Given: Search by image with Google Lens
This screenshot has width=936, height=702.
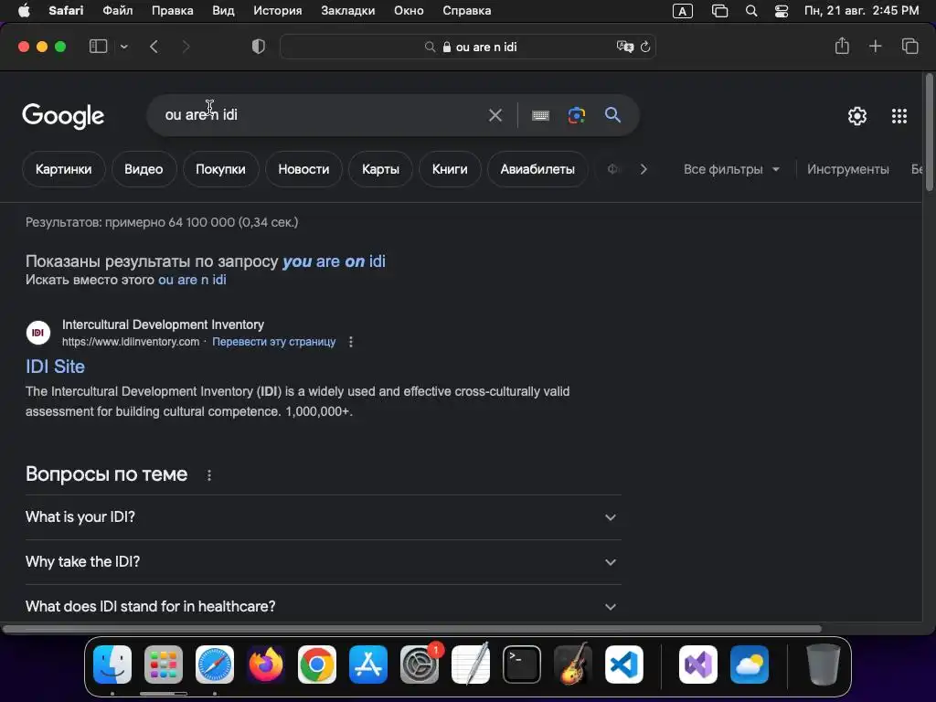Looking at the screenshot, I should 577,115.
